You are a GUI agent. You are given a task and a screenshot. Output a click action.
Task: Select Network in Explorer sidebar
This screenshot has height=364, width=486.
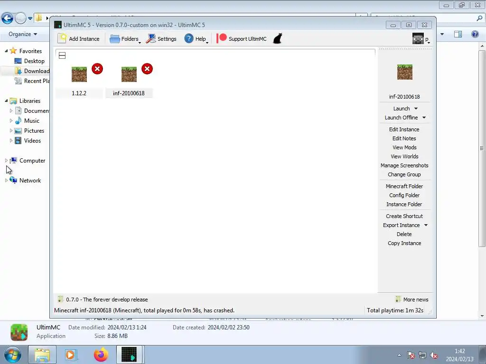tap(26, 180)
